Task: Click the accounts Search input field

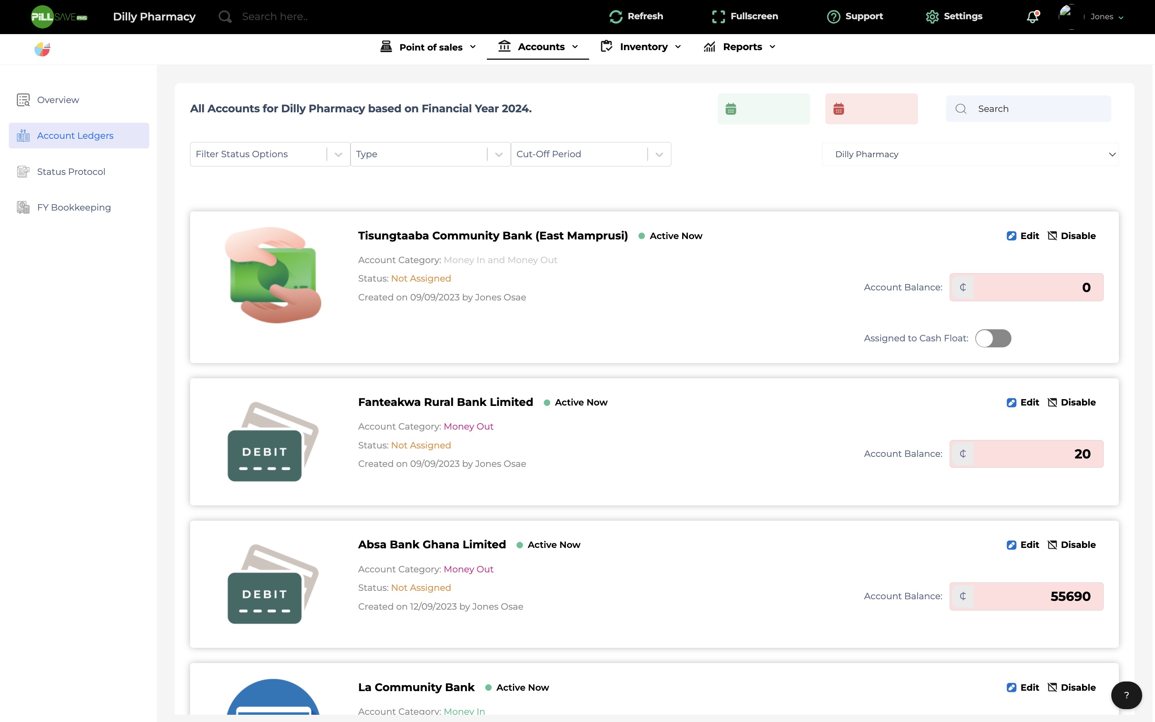Action: [1028, 109]
